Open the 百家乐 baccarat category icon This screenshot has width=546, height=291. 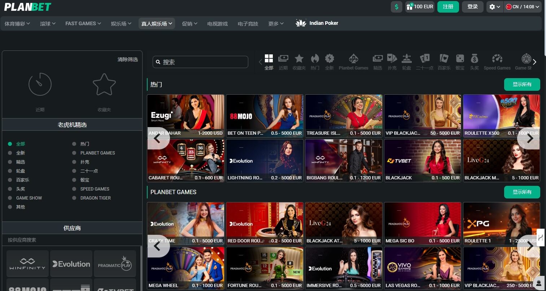444,58
